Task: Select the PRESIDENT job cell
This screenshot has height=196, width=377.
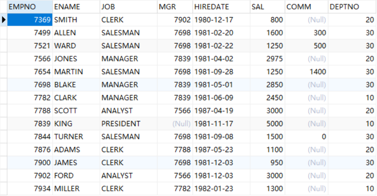Action: tap(129, 124)
